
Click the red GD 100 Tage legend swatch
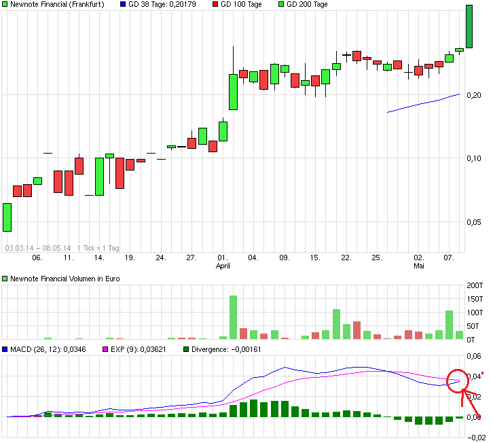tap(215, 5)
